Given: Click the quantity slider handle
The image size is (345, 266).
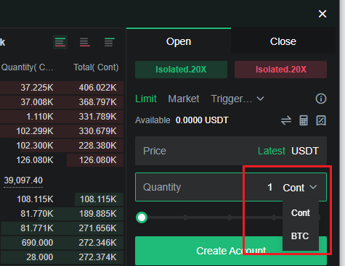Looking at the screenshot, I should click(x=142, y=217).
